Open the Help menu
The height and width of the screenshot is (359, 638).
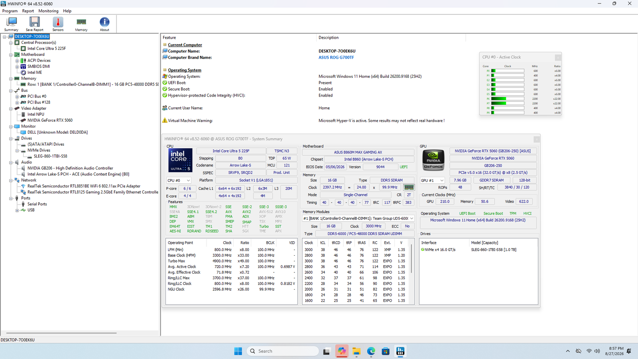[67, 11]
